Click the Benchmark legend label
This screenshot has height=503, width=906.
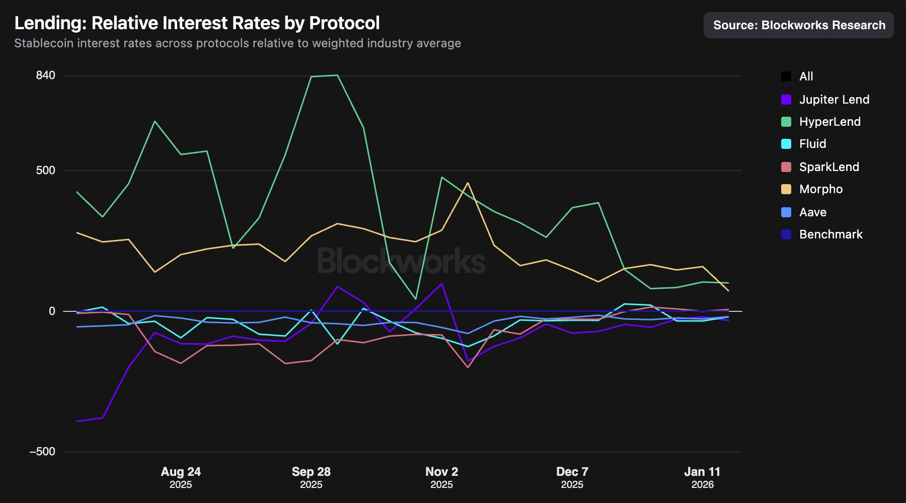click(x=830, y=234)
